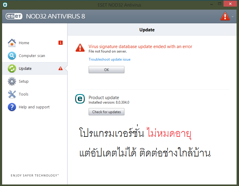Click the Check for updates button
Viewport: 239px width, 186px height.
click(107, 112)
